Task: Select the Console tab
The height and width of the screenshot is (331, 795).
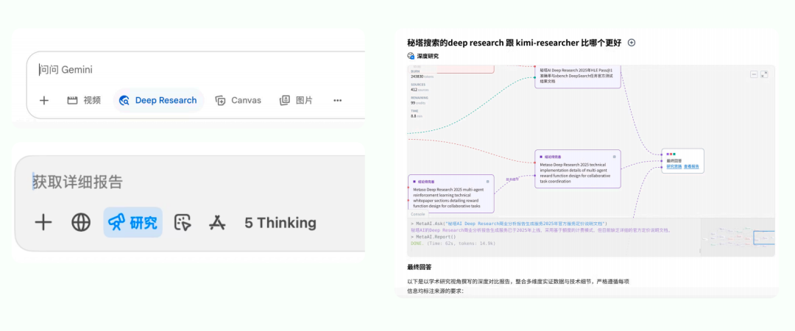Action: [x=418, y=215]
